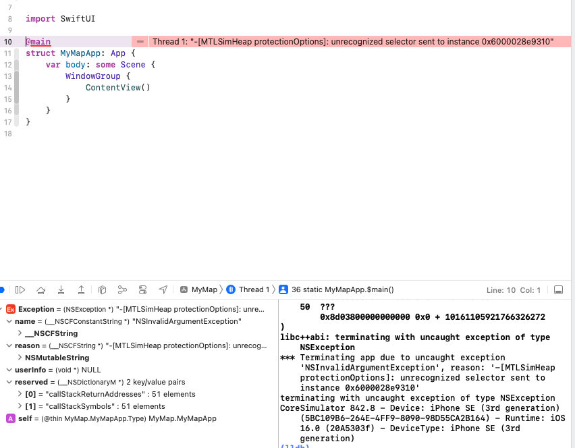This screenshot has height=448, width=575.
Task: Click the code folding ribbon beside line 13
Action: (16, 76)
